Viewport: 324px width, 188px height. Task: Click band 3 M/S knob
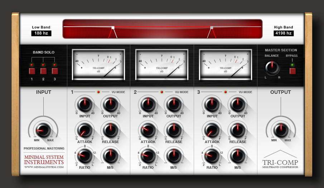click(238, 156)
